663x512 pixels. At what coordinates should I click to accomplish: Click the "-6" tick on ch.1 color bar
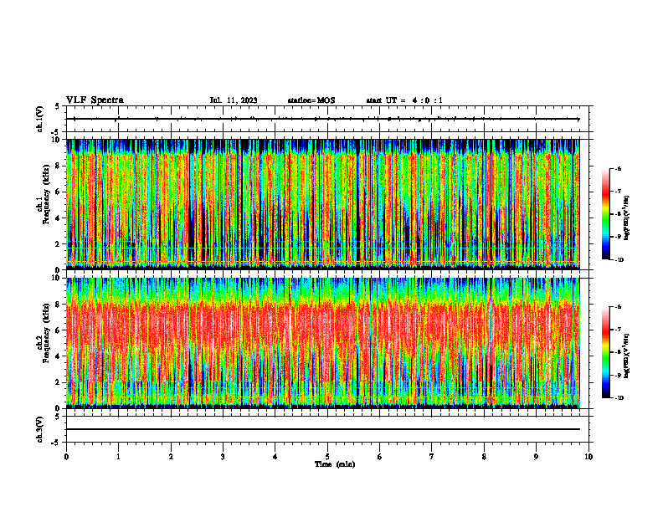click(x=618, y=168)
